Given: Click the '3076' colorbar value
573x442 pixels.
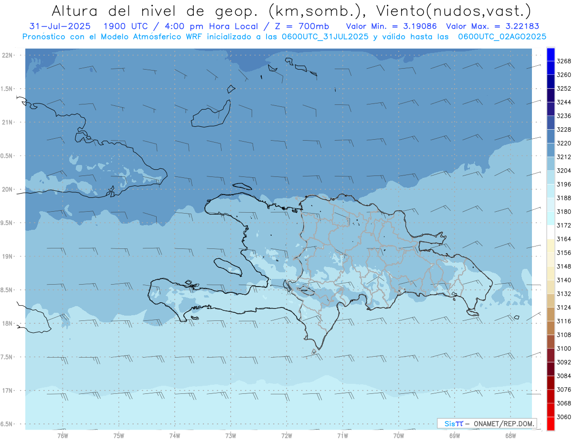Looking at the screenshot, I should point(564,390).
